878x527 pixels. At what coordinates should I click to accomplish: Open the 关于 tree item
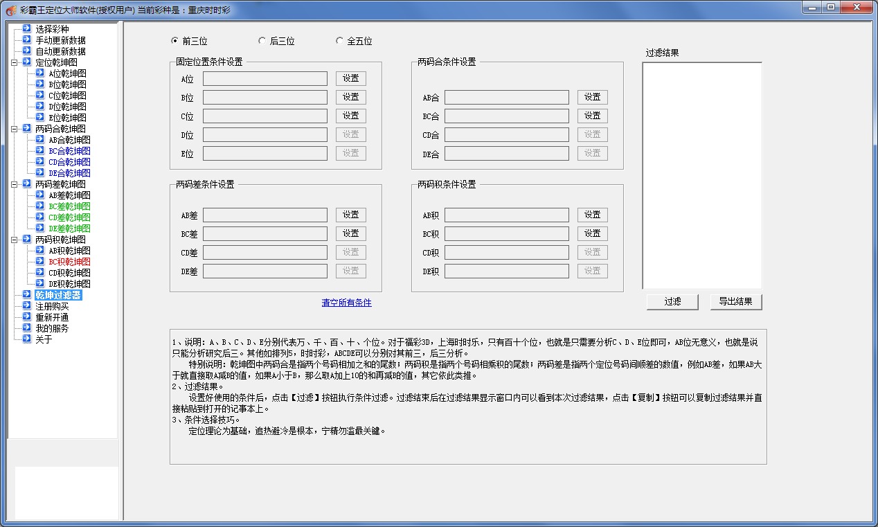click(x=44, y=339)
